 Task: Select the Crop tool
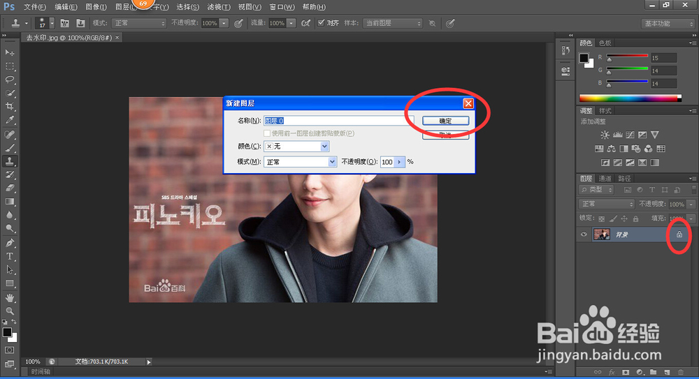pyautogui.click(x=9, y=106)
